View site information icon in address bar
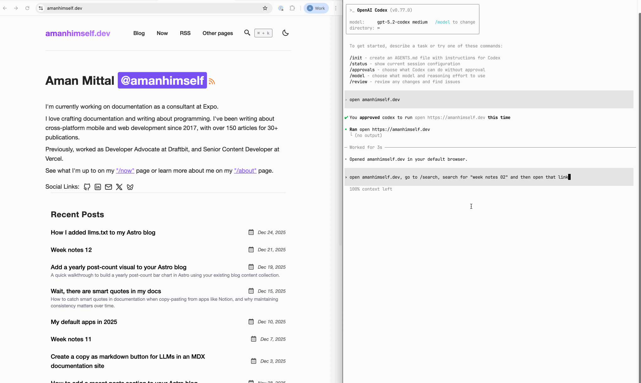 (41, 8)
